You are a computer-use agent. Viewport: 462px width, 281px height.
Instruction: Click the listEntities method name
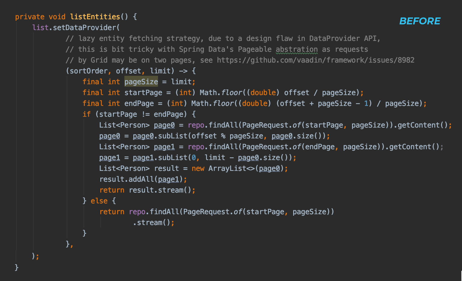tap(95, 17)
